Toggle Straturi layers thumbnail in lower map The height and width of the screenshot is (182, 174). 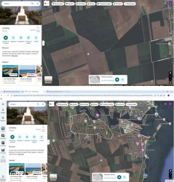[x=53, y=178]
